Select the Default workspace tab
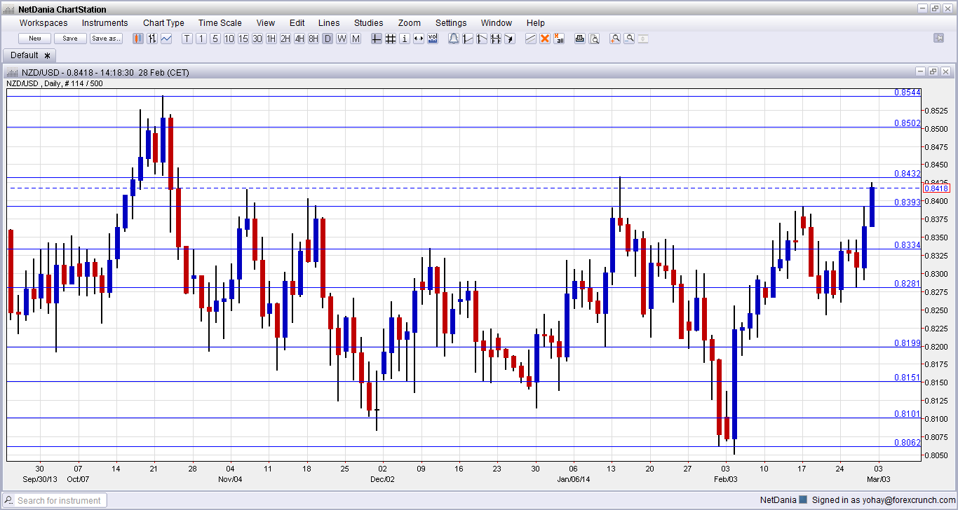This screenshot has height=510, width=958. click(x=25, y=55)
